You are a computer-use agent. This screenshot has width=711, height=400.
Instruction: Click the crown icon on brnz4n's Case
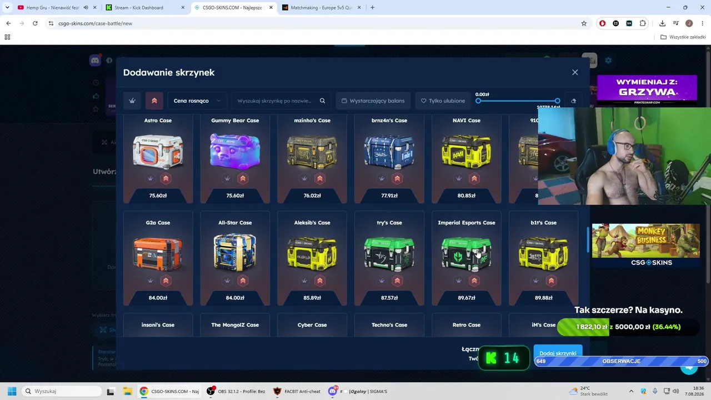tap(382, 178)
